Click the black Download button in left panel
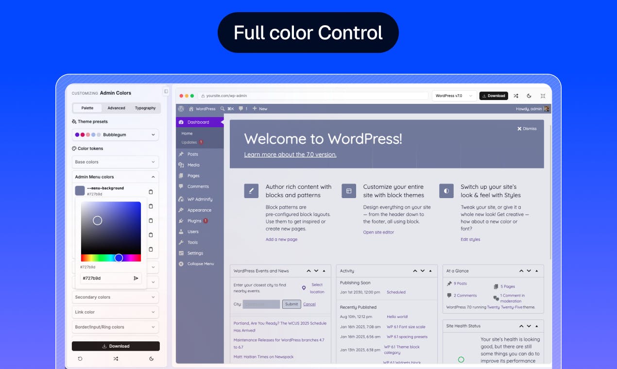This screenshot has height=369, width=617. pos(116,346)
